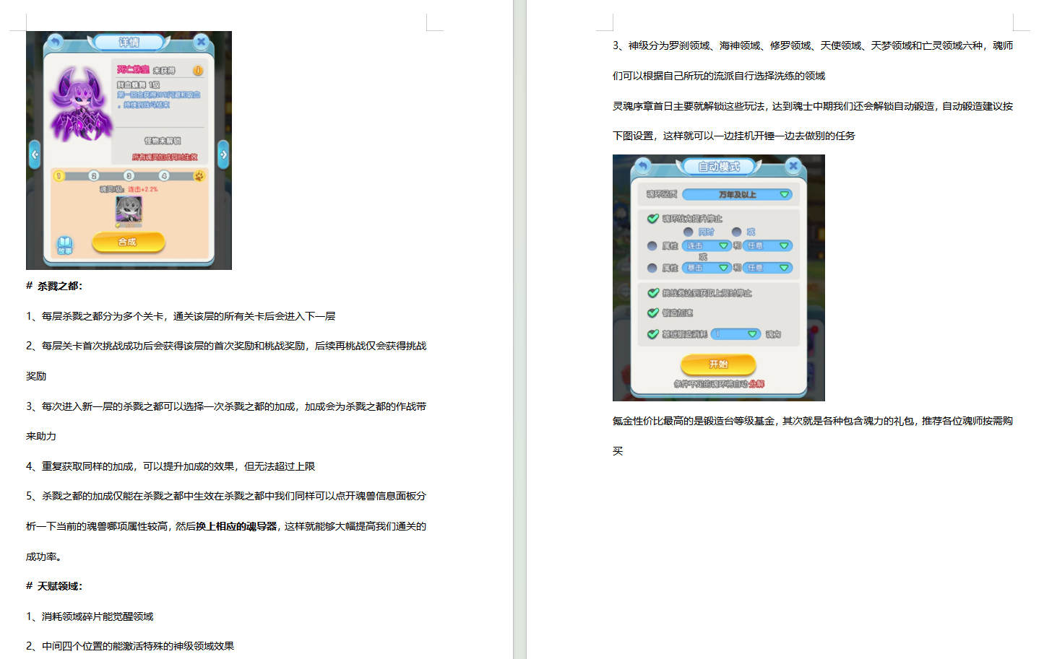Viewport: 1044px width, 659px height.
Task: Click the paw print icon on level bar
Action: tap(199, 176)
